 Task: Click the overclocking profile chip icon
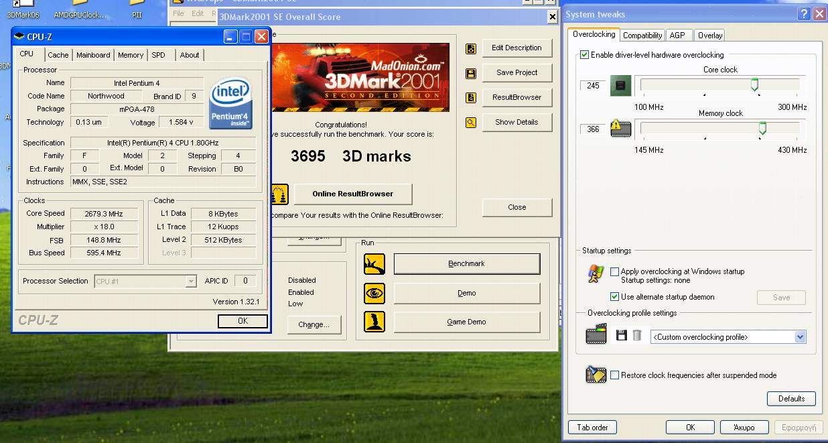point(596,334)
